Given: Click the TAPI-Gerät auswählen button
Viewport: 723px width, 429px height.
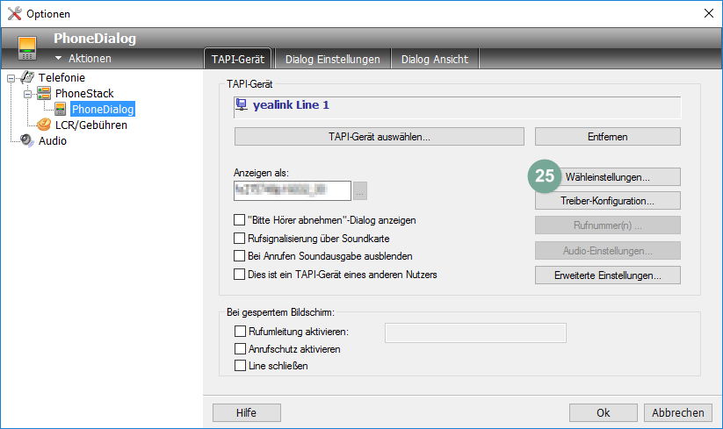Looking at the screenshot, I should pos(379,137).
